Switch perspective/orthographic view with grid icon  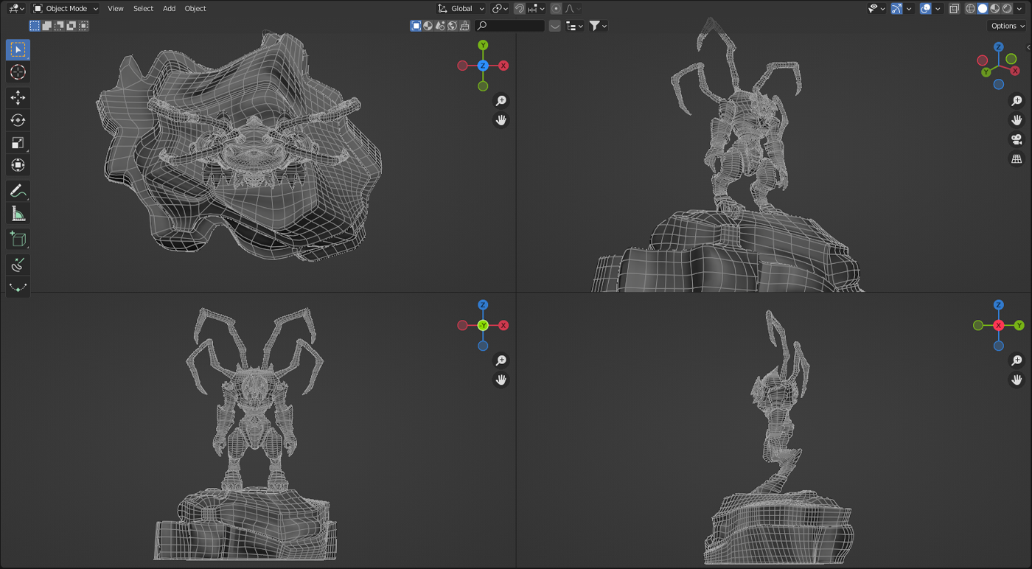pos(1017,158)
